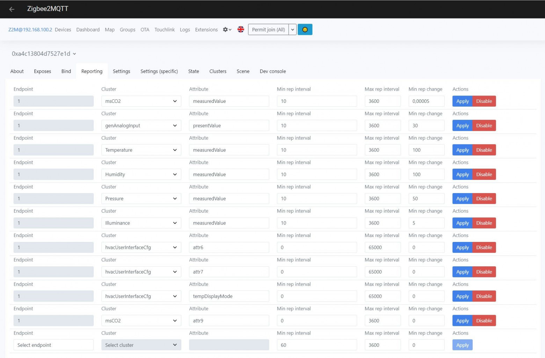Open the device 0xa4c13804d7527e1d selector
545x358 pixels.
point(44,54)
